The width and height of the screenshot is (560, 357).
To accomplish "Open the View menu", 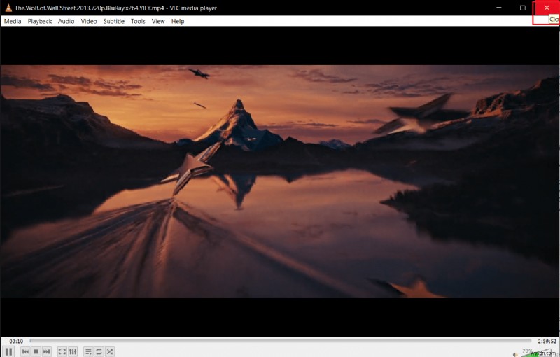I will (x=158, y=21).
